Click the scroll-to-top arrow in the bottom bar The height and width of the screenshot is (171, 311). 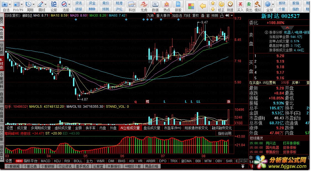point(242,166)
